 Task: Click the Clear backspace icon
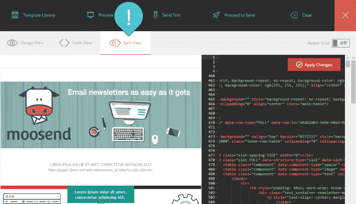(x=294, y=15)
